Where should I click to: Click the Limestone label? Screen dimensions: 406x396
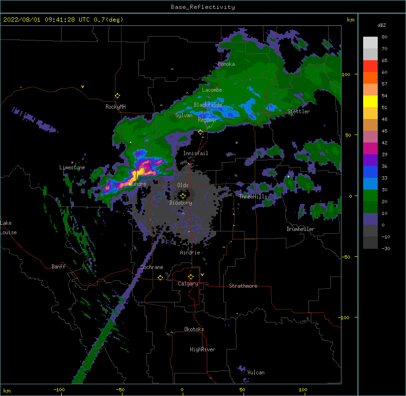[72, 167]
